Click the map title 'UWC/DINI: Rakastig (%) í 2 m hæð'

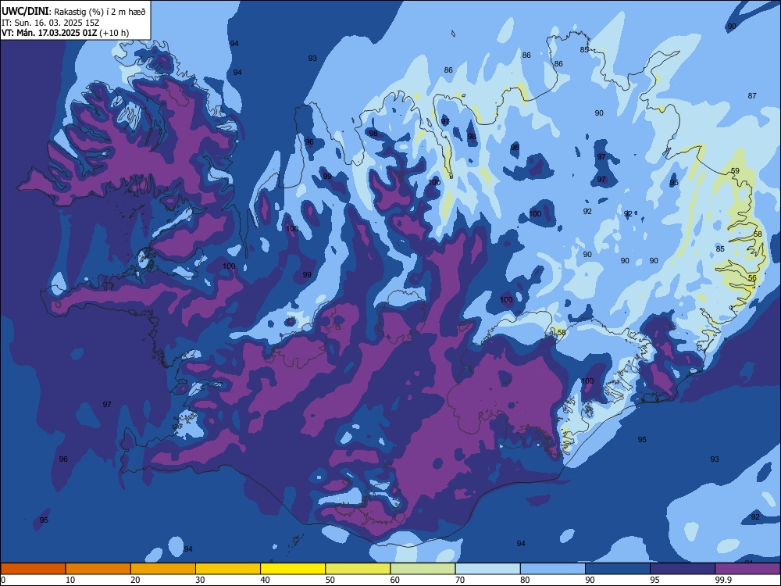(73, 11)
